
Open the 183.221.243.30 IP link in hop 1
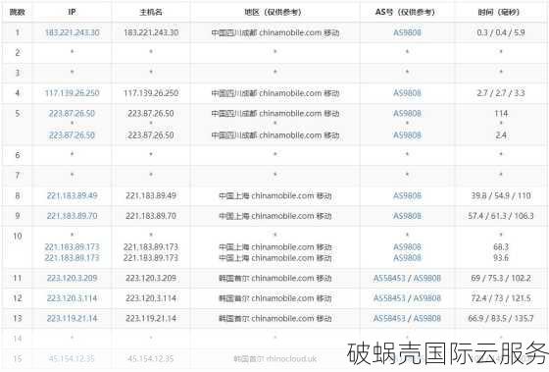coord(73,32)
